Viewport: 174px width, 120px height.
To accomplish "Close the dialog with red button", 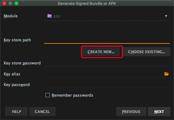I will coord(4,3).
